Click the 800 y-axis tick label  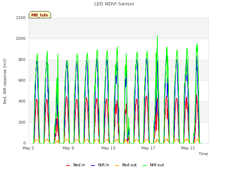point(22,60)
